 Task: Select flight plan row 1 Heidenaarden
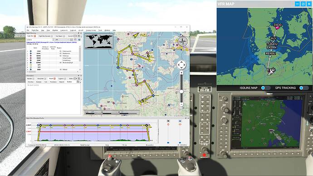(53, 51)
